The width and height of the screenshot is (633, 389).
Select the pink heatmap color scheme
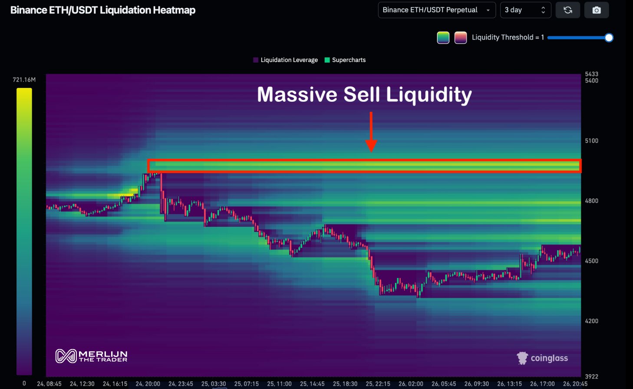[x=460, y=38]
